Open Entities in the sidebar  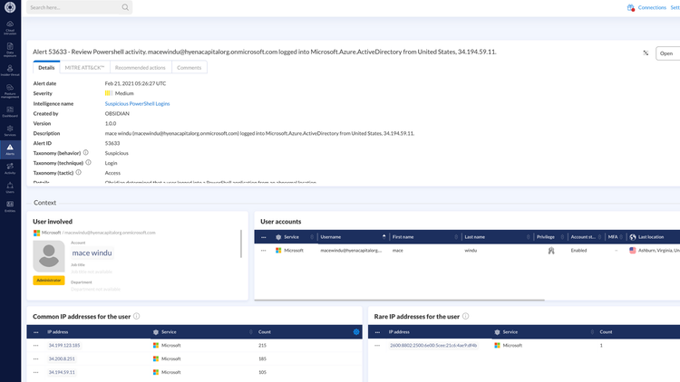point(10,206)
